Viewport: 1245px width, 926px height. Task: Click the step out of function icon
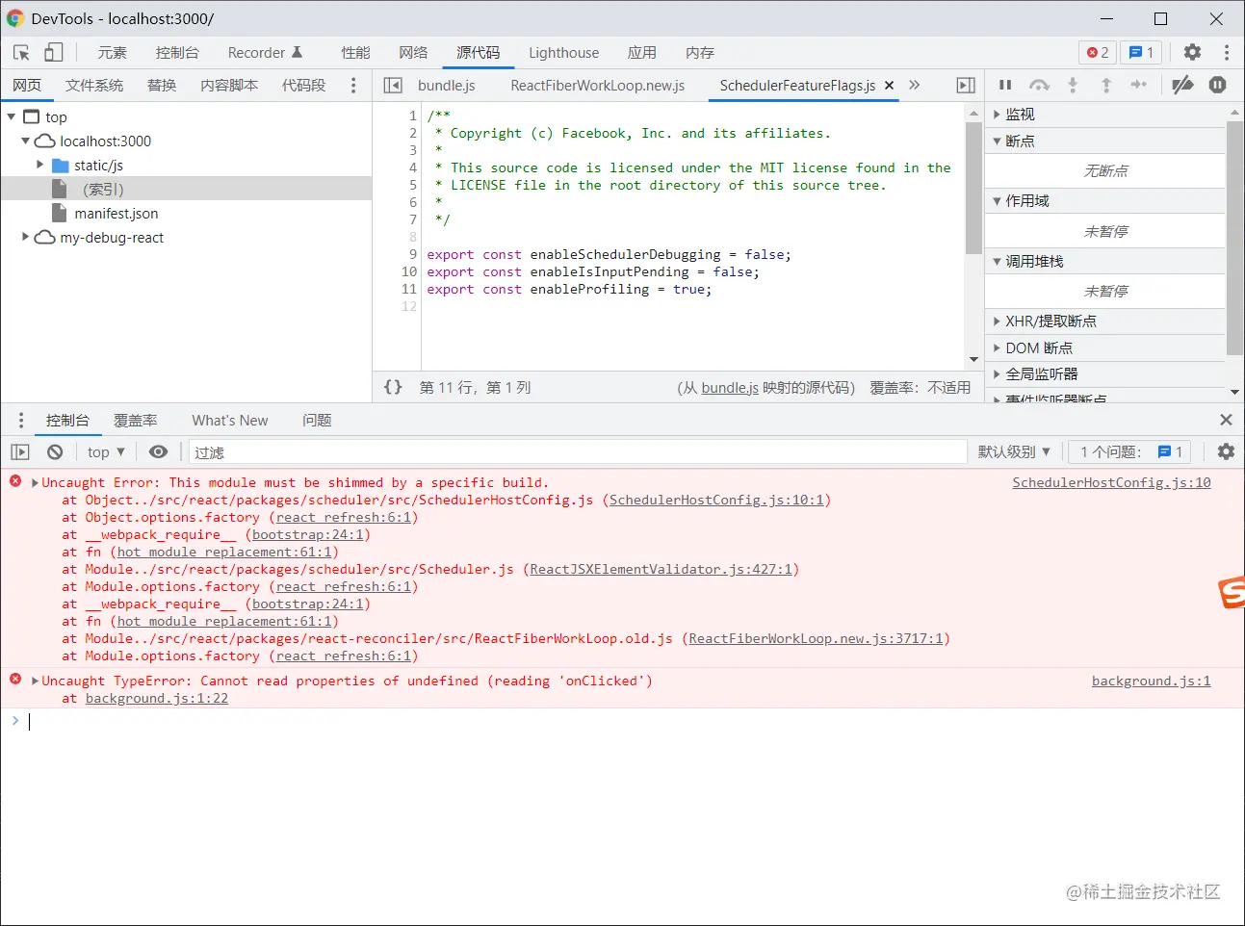(1106, 86)
